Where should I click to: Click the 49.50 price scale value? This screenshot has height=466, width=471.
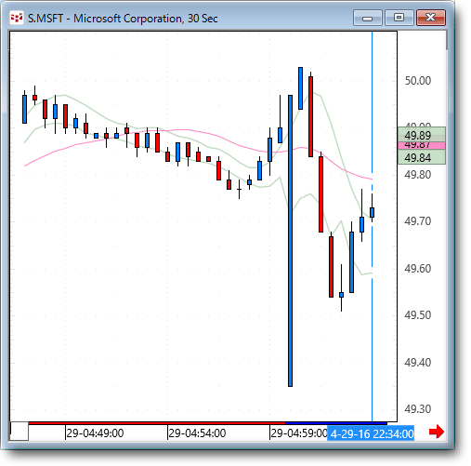point(418,315)
